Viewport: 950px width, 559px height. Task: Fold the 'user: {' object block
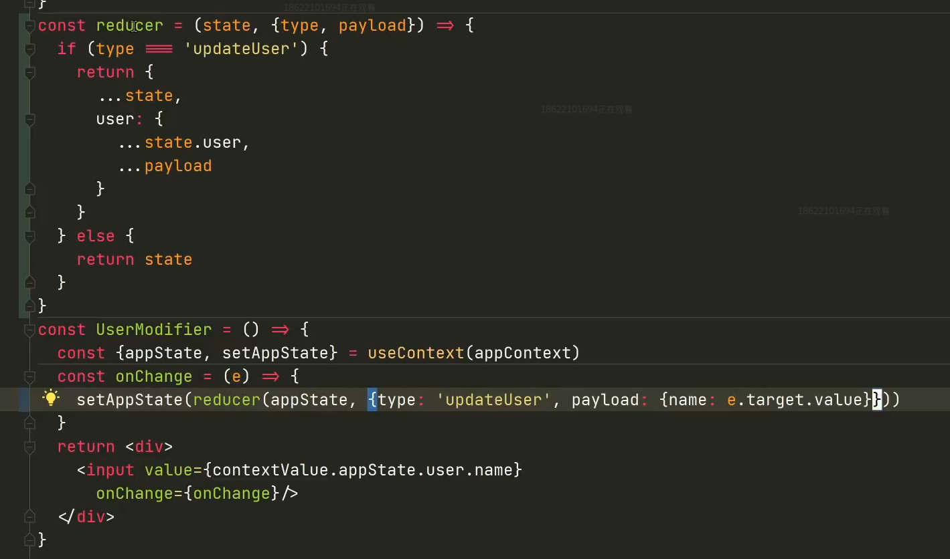click(x=29, y=120)
